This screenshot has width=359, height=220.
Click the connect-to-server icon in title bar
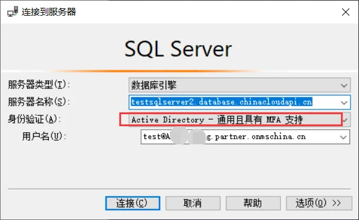coord(13,11)
